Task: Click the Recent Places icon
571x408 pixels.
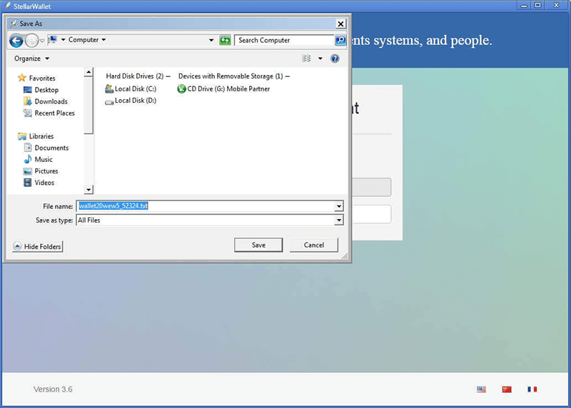Action: 28,113
